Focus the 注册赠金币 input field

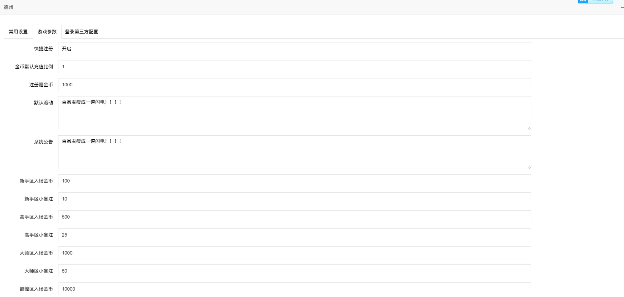(294, 85)
